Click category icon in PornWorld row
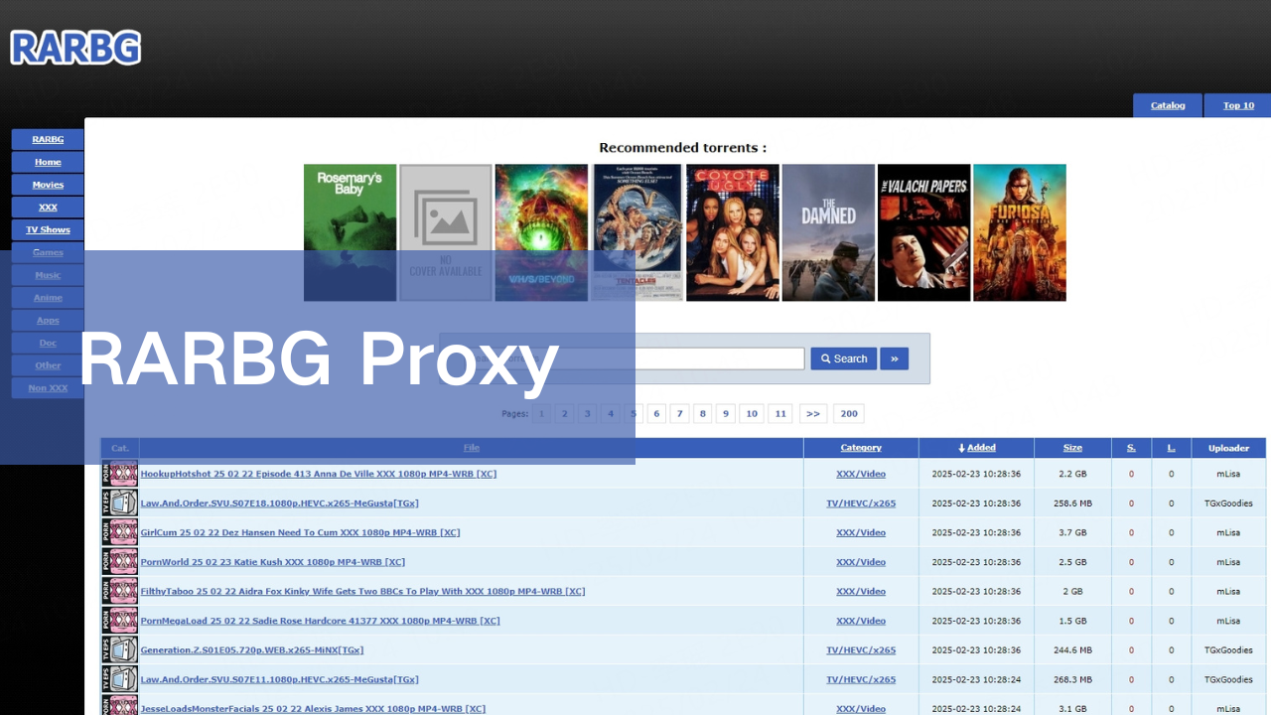The image size is (1271, 715). coord(120,562)
